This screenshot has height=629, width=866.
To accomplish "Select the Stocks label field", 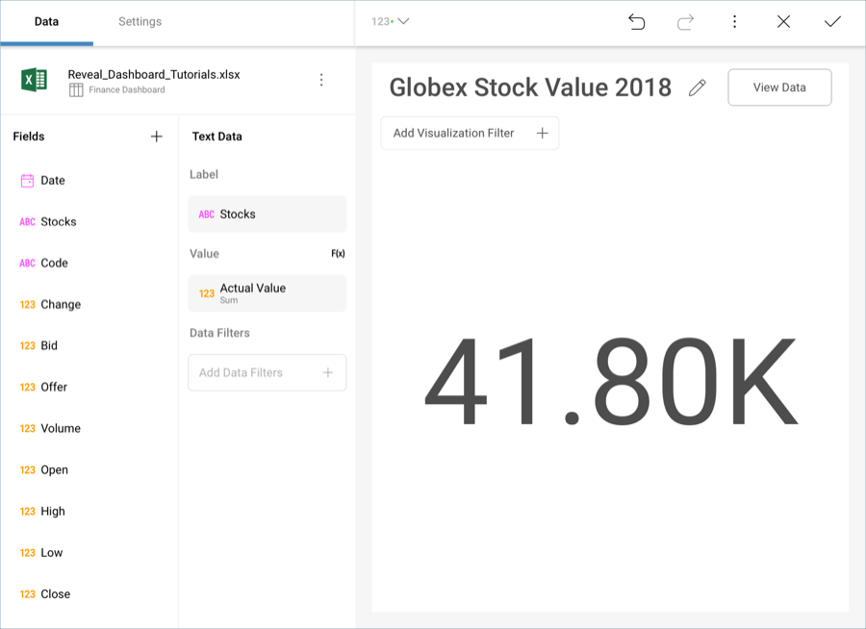I will click(267, 214).
